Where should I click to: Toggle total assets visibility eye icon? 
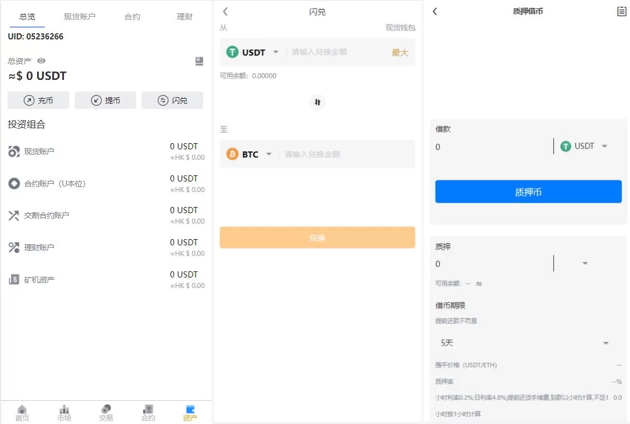[41, 61]
